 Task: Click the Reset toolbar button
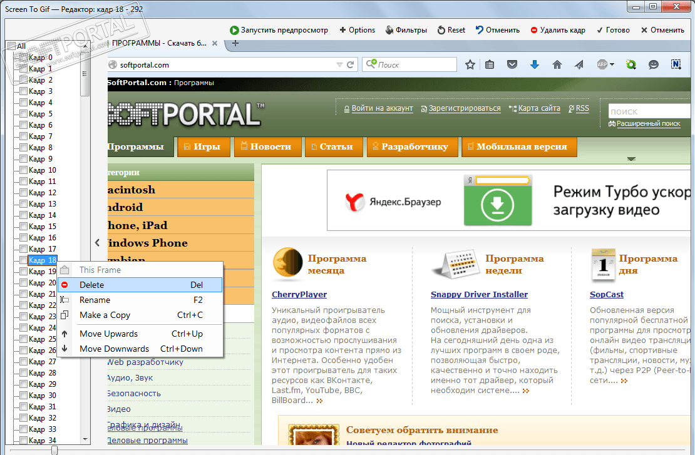tap(451, 30)
